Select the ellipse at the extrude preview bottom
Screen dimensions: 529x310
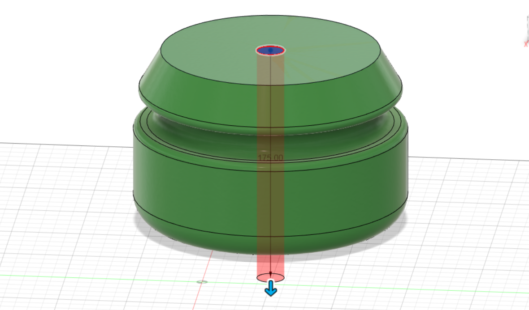(x=270, y=278)
